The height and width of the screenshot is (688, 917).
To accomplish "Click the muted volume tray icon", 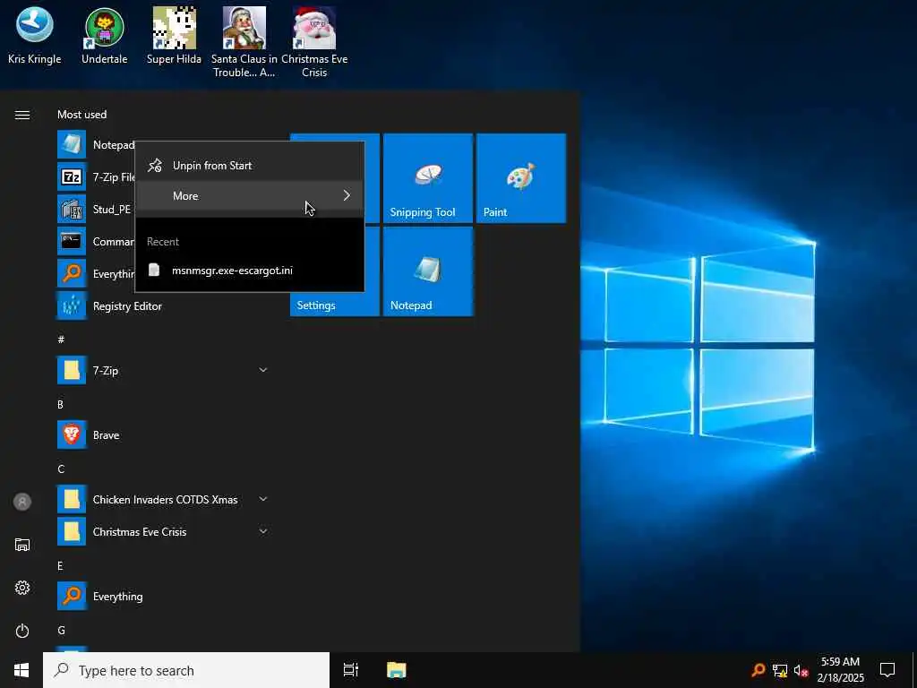I will (801, 670).
